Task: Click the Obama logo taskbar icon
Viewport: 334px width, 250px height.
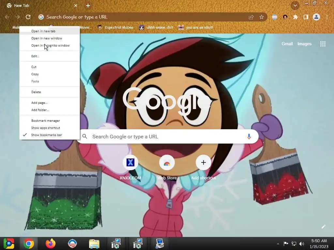Action: coord(72,243)
